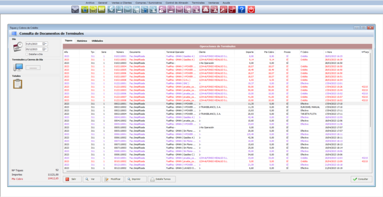Click the computer icon under Terminales y Cierres
This screenshot has width=383, height=197.
click(18, 67)
